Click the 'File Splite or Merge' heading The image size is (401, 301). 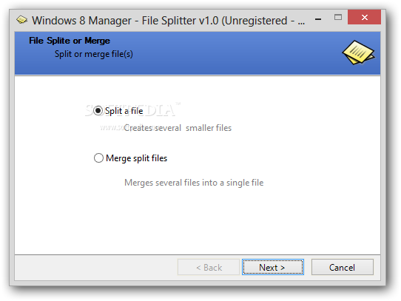coord(70,41)
